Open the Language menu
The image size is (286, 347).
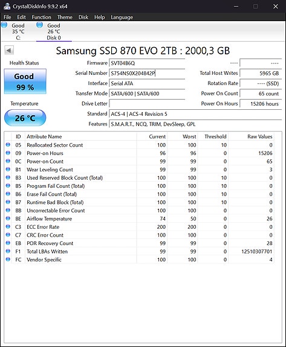(122, 18)
